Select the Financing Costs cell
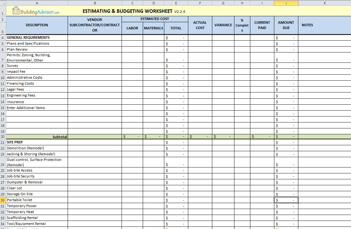 point(37,83)
